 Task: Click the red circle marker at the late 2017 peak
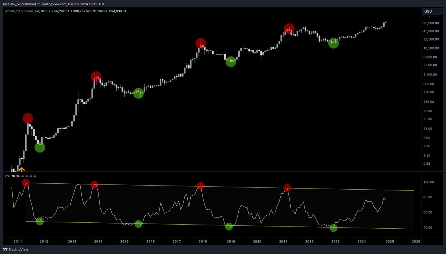click(201, 43)
